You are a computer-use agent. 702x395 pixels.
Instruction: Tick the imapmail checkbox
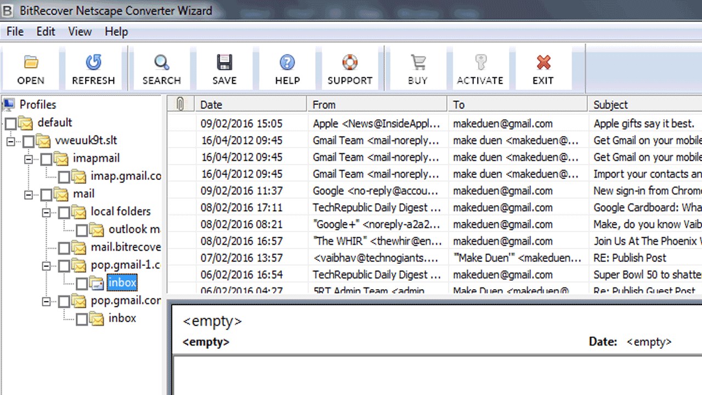pyautogui.click(x=47, y=159)
